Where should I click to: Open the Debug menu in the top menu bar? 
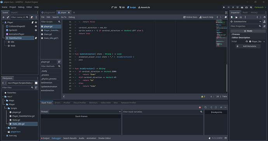[21, 7]
